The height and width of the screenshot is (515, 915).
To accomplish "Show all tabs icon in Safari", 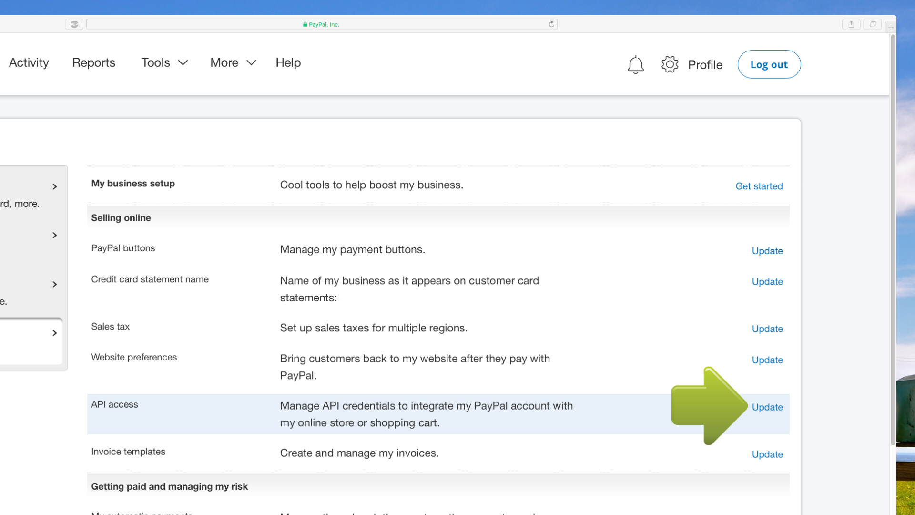I will coord(873,24).
